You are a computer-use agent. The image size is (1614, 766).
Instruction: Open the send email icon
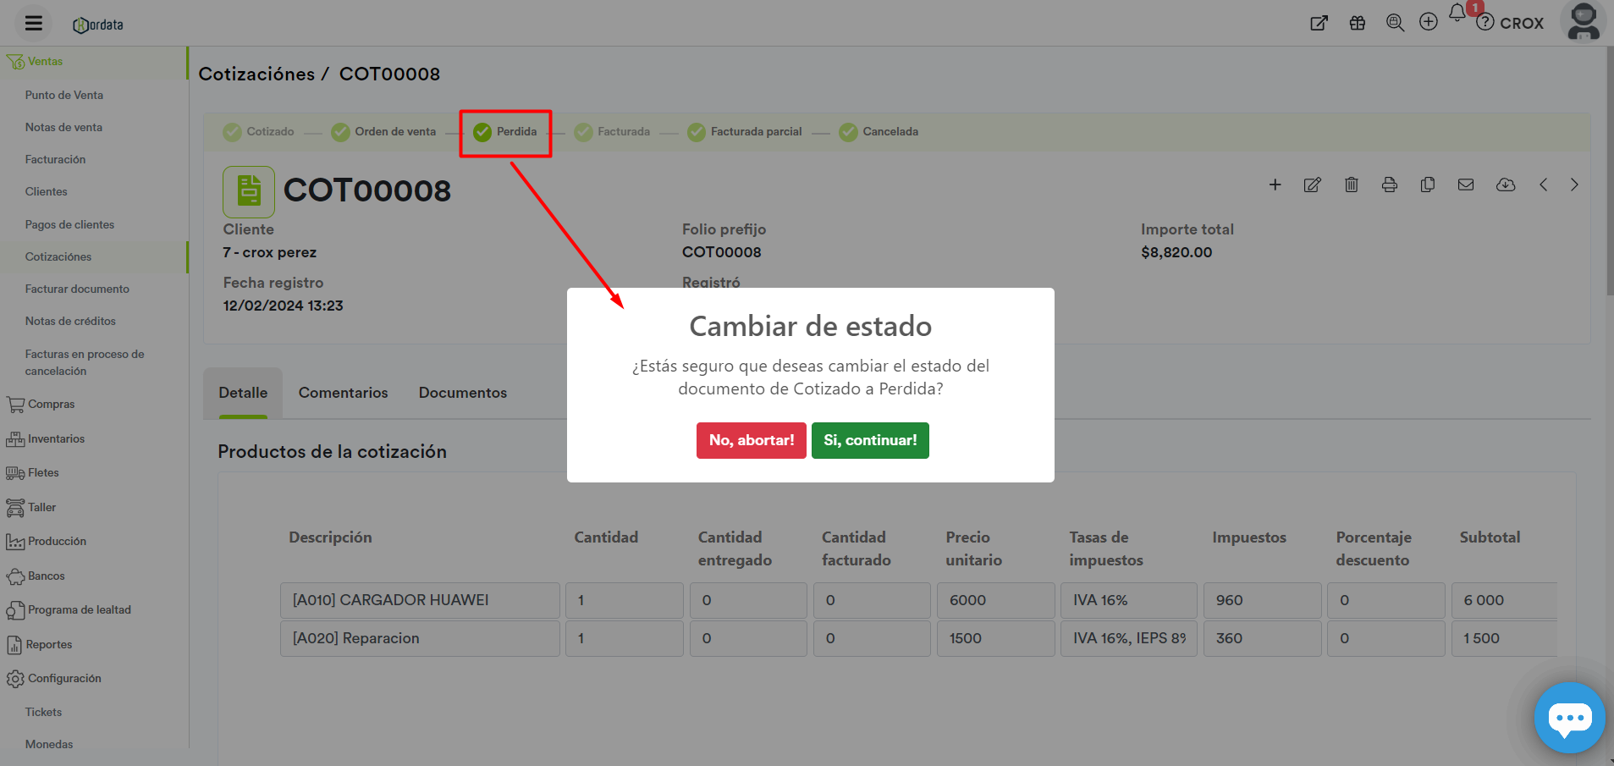pos(1466,185)
